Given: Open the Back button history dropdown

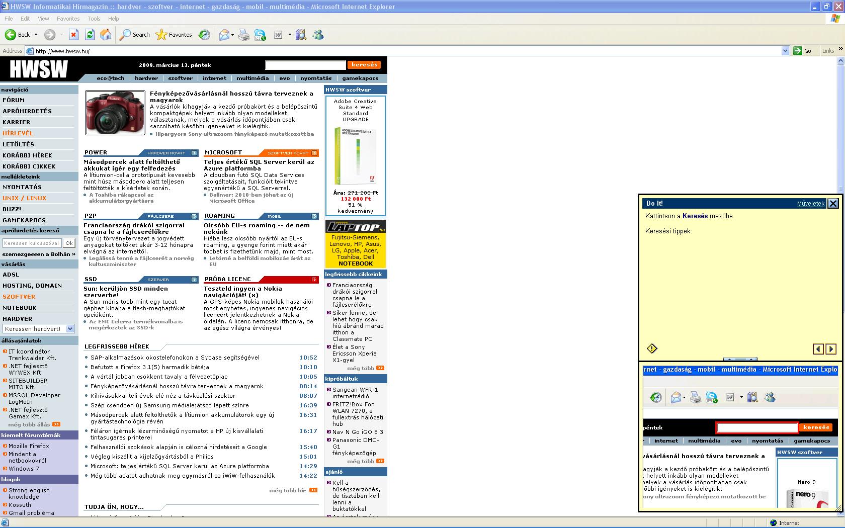Looking at the screenshot, I should (x=35, y=35).
